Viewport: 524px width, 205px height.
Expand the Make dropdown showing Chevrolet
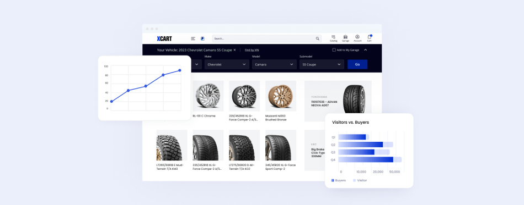pos(227,64)
